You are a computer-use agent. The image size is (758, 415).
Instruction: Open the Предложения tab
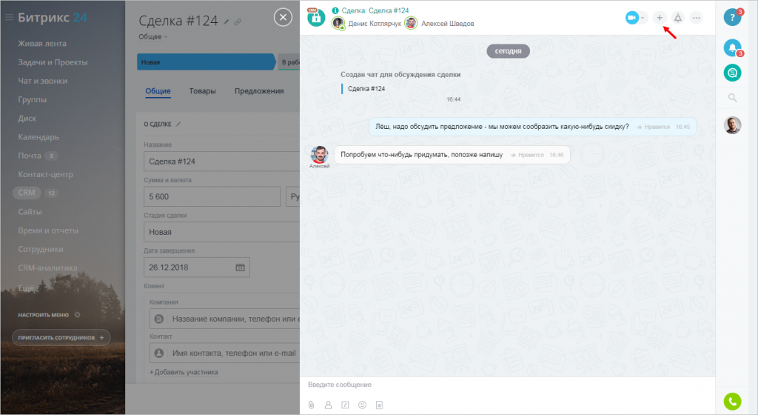[259, 91]
